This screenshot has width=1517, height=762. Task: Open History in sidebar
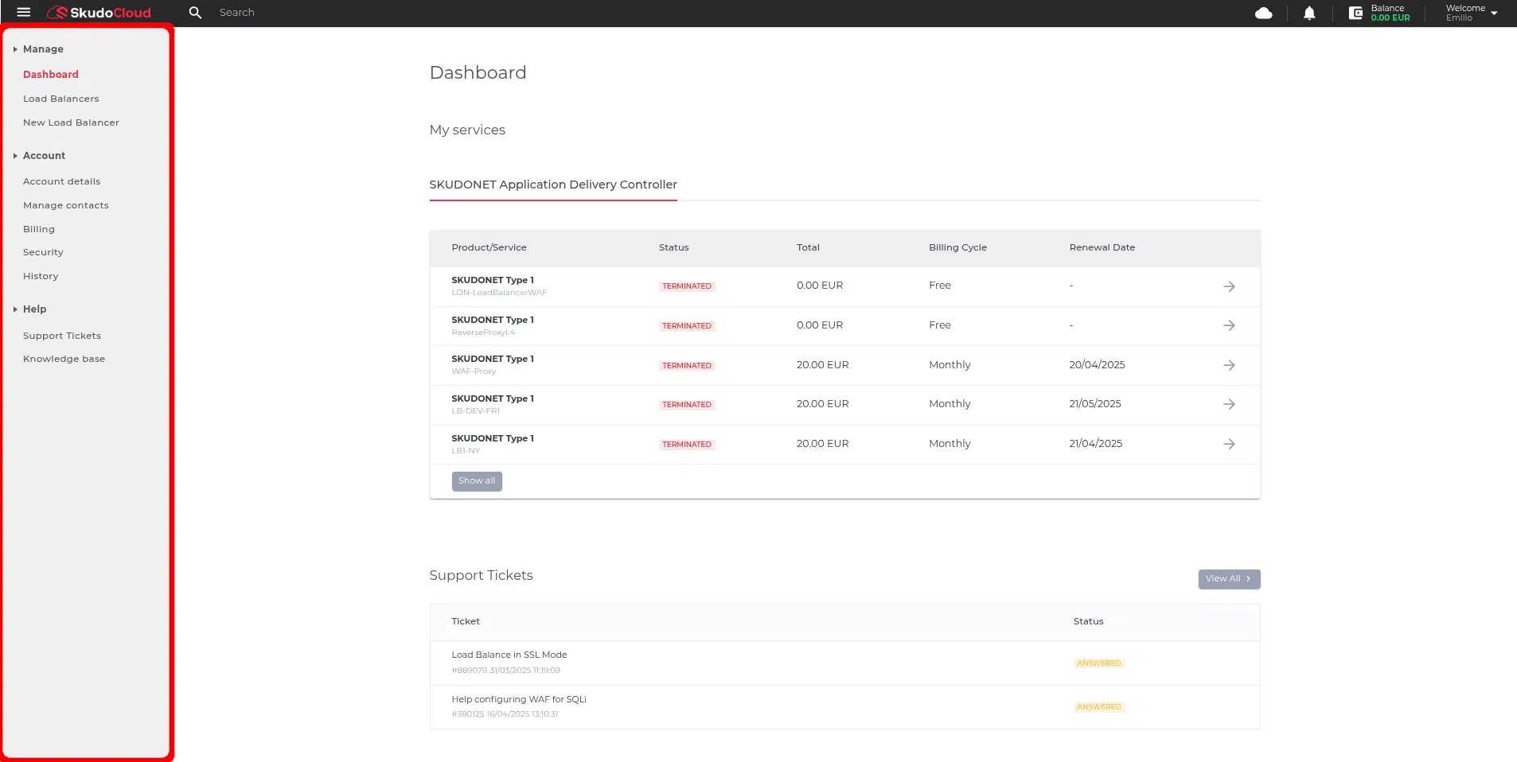[x=41, y=276]
